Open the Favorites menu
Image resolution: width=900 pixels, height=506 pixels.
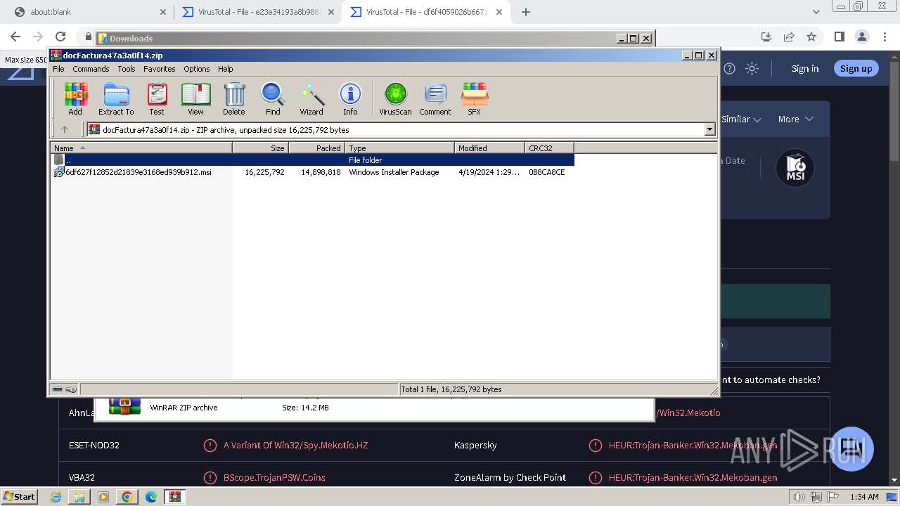160,69
